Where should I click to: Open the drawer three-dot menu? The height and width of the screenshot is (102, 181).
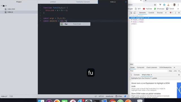[131, 75]
